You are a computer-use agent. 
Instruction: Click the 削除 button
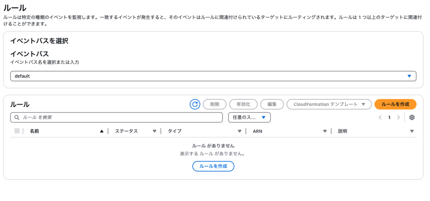[215, 104]
